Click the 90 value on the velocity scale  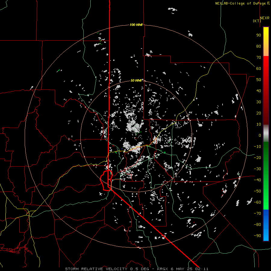point(259,35)
